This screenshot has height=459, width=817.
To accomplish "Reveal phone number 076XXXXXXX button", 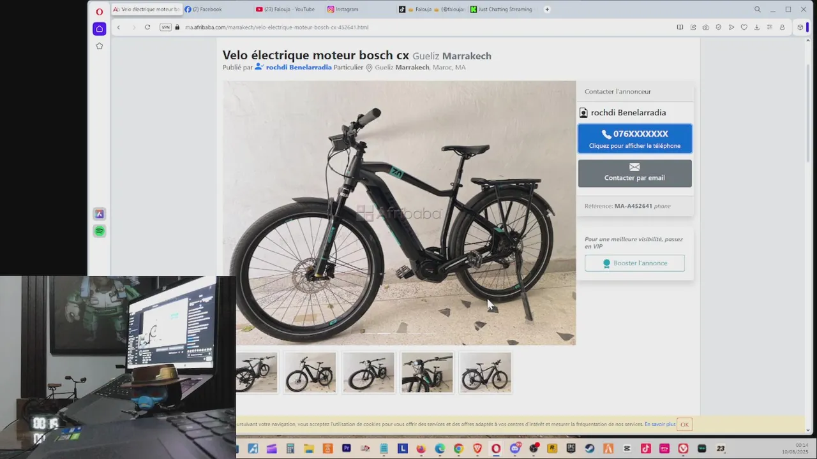I will pyautogui.click(x=634, y=138).
